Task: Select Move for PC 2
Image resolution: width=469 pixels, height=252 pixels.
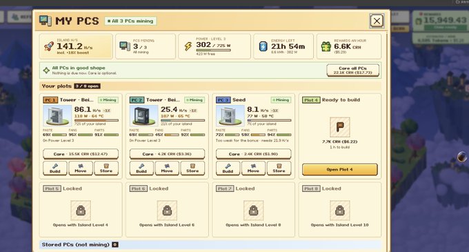Action: [x=167, y=168]
